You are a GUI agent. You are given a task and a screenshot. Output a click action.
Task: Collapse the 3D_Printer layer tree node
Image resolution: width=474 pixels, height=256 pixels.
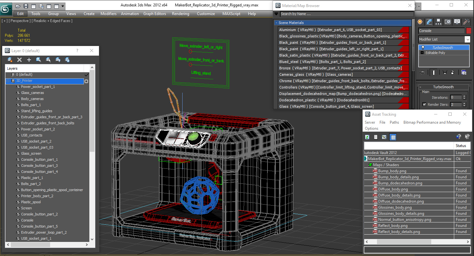pos(8,81)
